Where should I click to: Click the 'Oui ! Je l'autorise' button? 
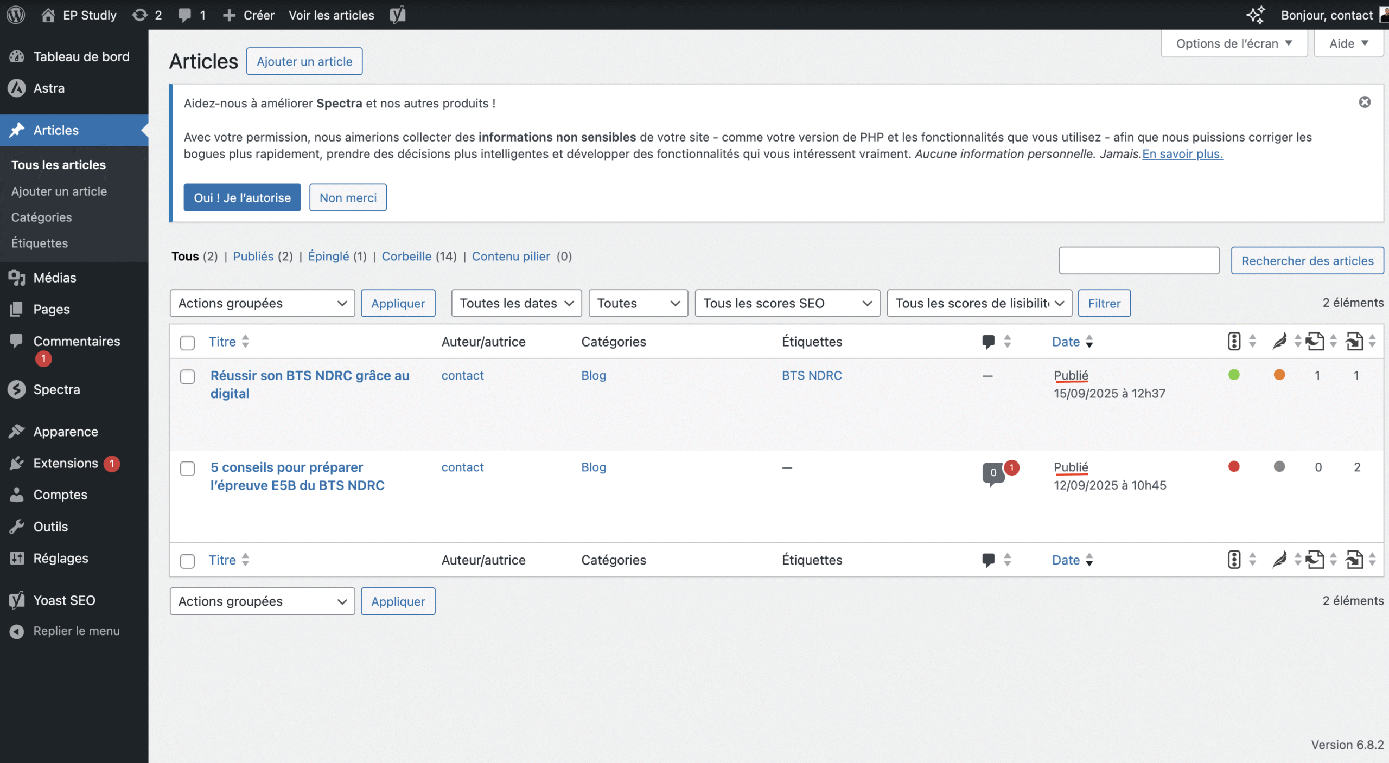242,197
